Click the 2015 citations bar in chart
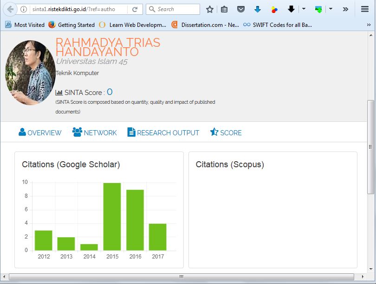Screen dimensions: 376x284 pyautogui.click(x=112, y=216)
